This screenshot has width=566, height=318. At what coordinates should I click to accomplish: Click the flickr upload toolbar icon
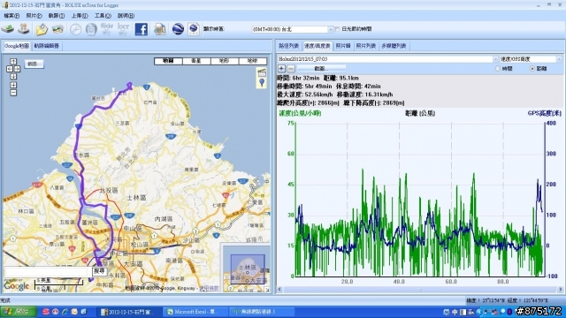click(x=107, y=29)
